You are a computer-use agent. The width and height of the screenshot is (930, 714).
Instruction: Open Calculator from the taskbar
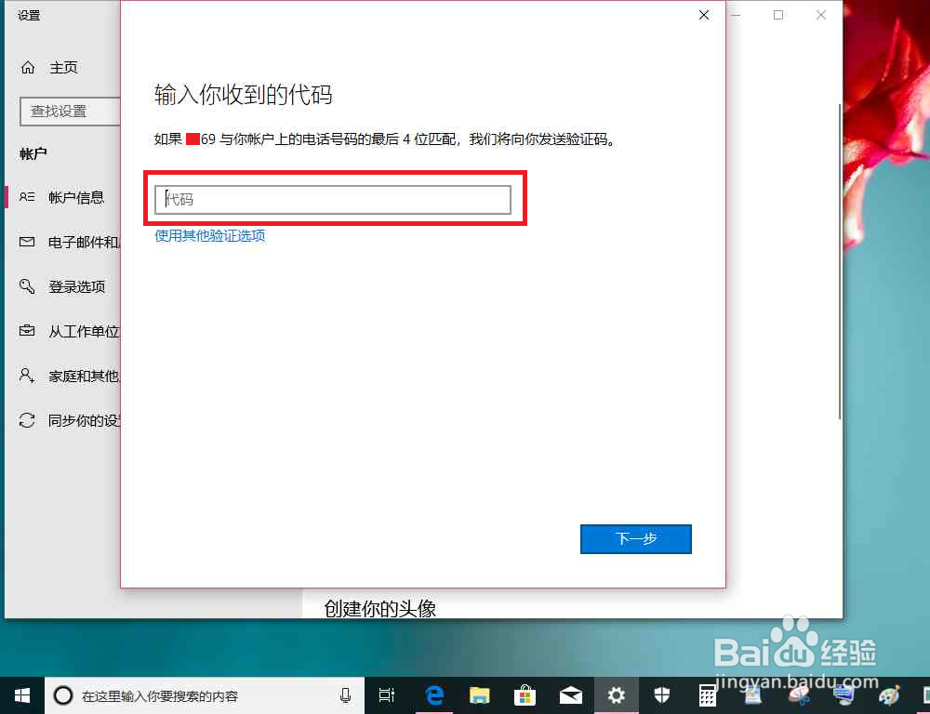click(708, 695)
